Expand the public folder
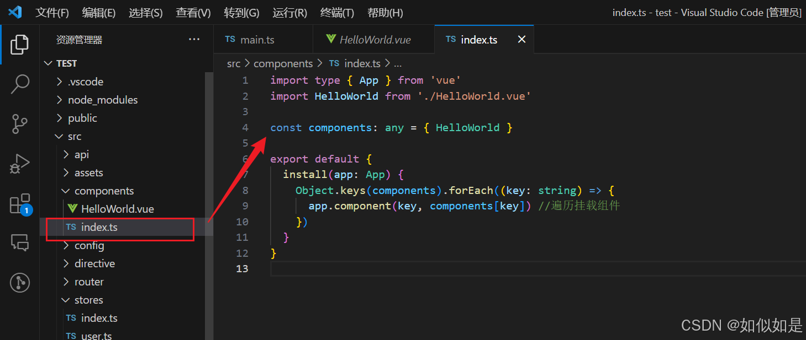 tap(60, 118)
